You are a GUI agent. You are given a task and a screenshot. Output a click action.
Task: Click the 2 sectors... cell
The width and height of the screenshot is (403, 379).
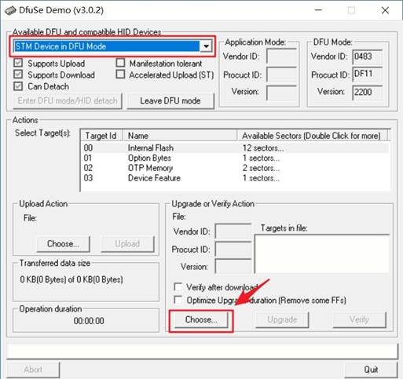[261, 168]
